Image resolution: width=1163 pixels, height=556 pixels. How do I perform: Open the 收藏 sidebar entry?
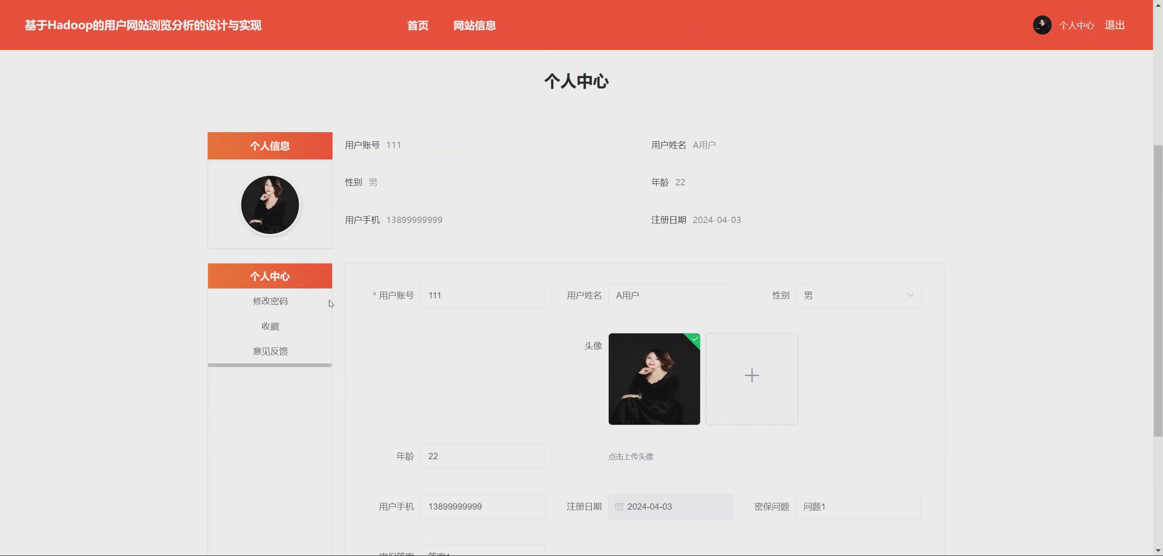(270, 326)
